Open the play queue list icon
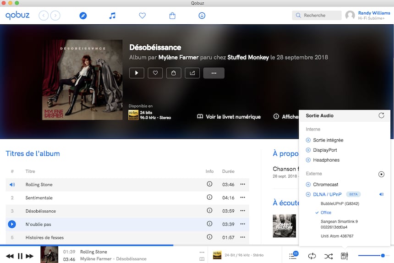Viewport: 394px width, 263px height. [x=293, y=256]
